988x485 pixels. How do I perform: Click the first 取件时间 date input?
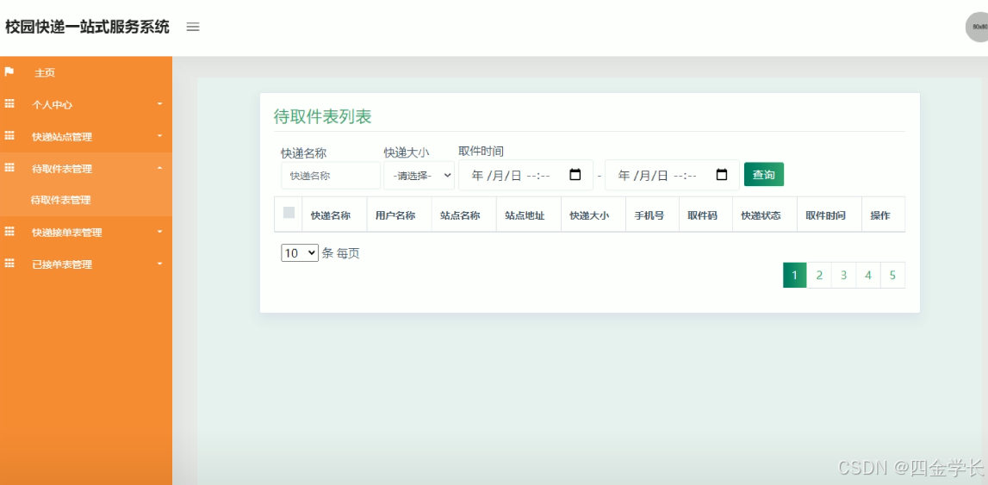(525, 175)
